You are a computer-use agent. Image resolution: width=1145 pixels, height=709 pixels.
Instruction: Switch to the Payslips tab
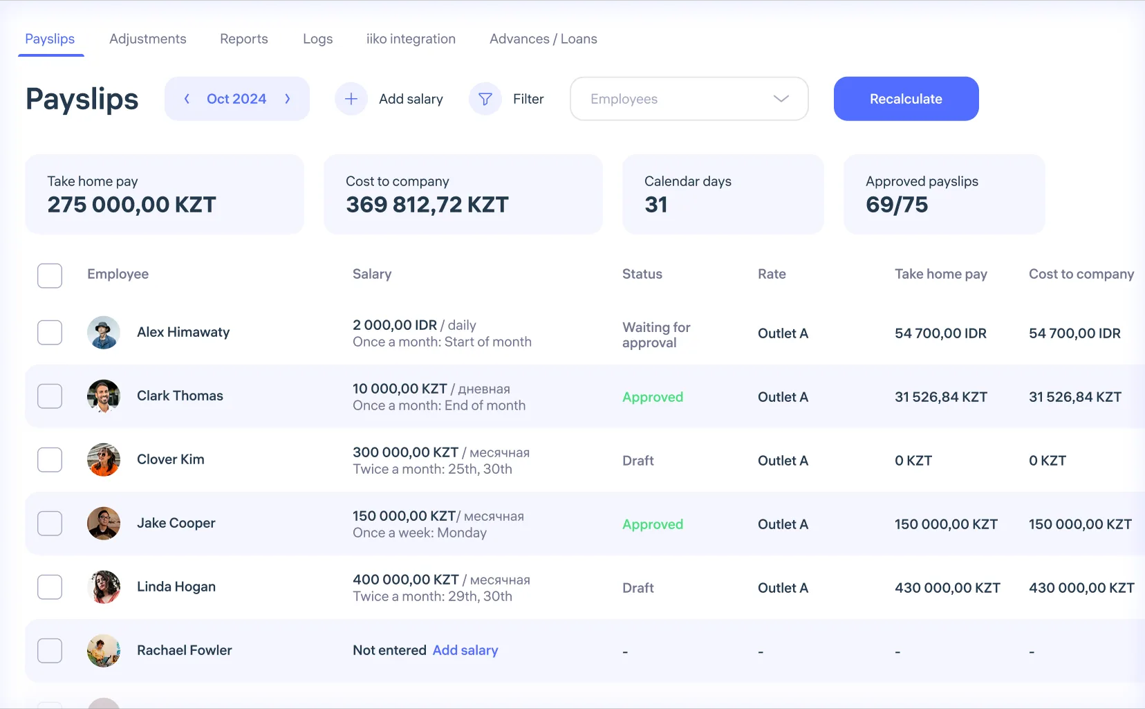click(50, 39)
